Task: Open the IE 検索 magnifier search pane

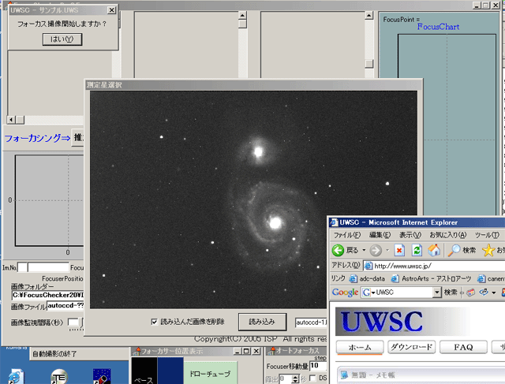Action: [462, 251]
